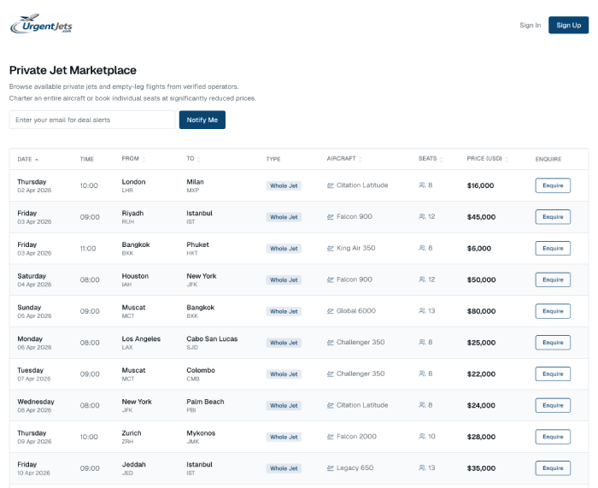Sort flights by Price (USD) header
Screen dimensions: 598x488
[487, 159]
